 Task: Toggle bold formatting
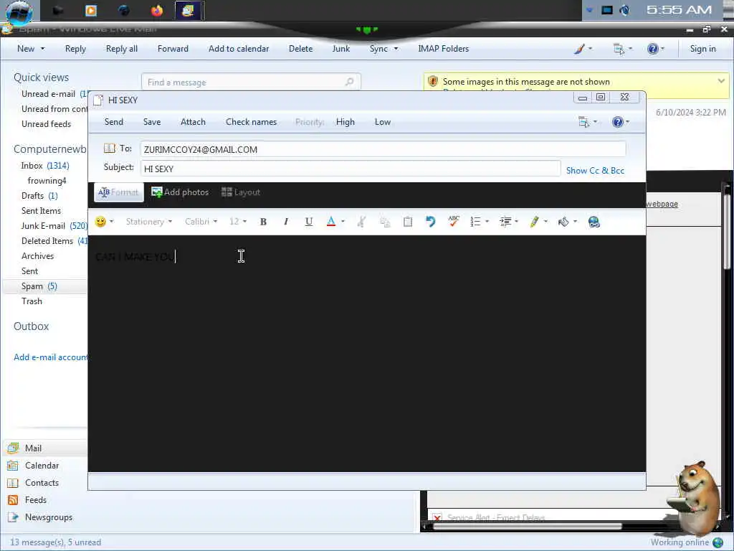[263, 222]
